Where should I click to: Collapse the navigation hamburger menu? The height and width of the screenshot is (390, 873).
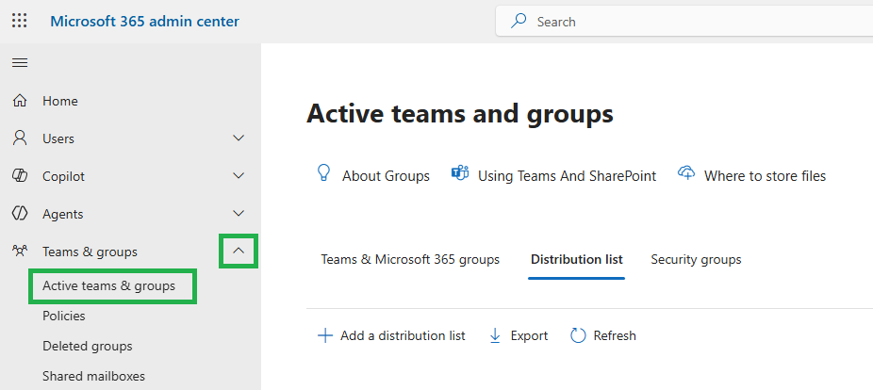(x=20, y=63)
